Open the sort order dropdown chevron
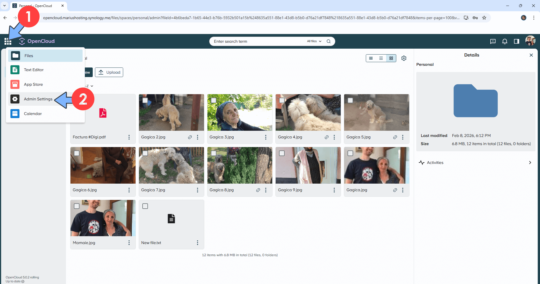This screenshot has height=284, width=540. pyautogui.click(x=92, y=86)
